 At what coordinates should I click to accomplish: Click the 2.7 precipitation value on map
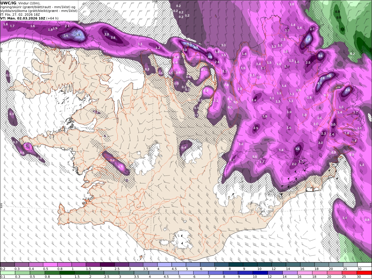coord(312,29)
